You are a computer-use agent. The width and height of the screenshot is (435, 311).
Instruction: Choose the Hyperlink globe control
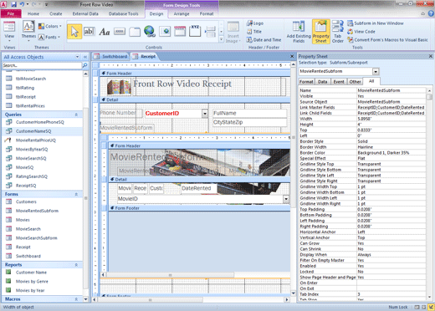click(150, 31)
